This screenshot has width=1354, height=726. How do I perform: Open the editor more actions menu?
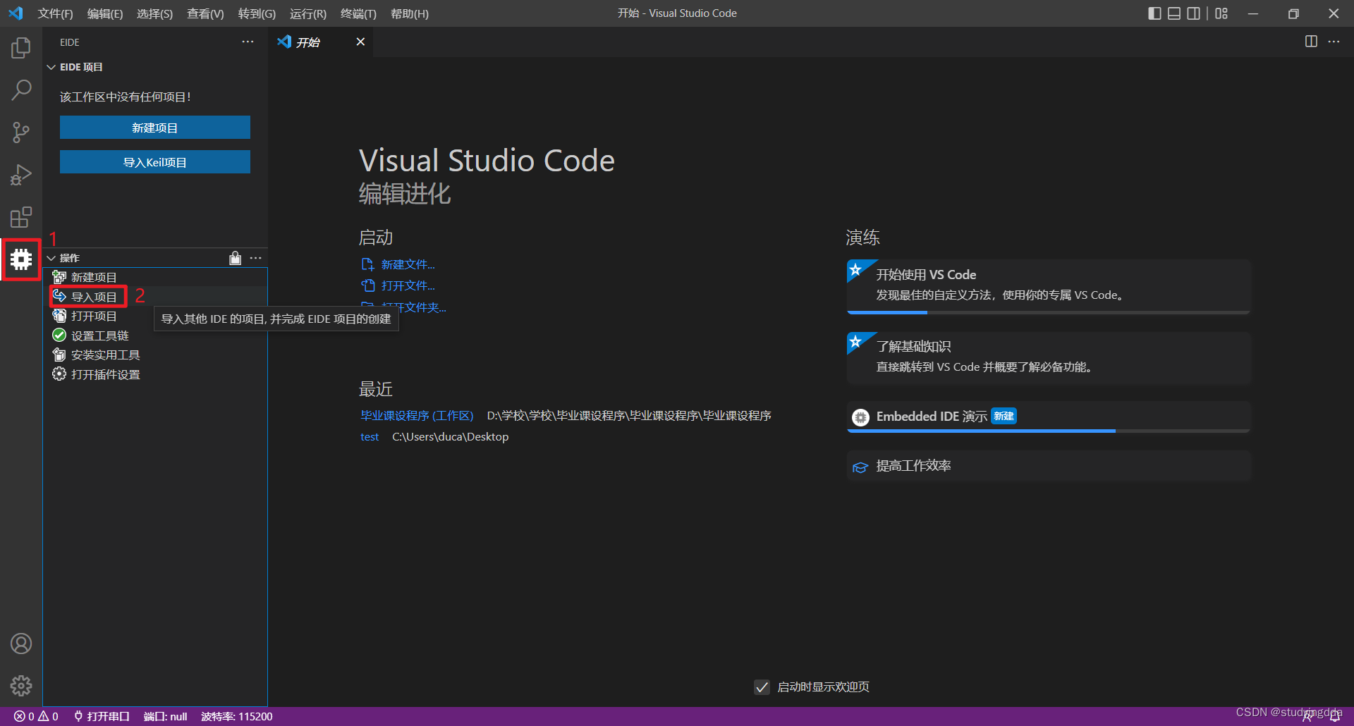click(1334, 42)
